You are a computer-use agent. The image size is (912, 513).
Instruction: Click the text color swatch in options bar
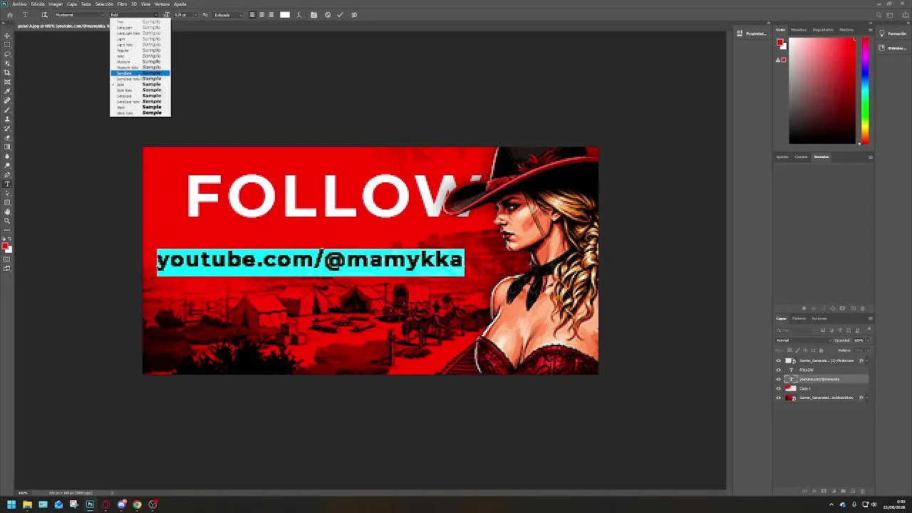(x=285, y=15)
